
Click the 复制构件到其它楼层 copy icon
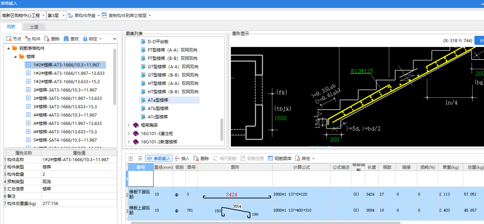104,15
